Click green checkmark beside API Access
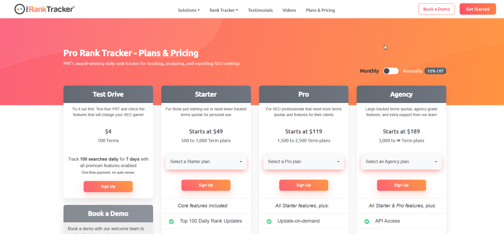The height and width of the screenshot is (234, 504). 367,221
